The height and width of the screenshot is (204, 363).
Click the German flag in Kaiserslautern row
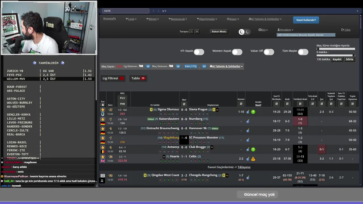pyautogui.click(x=103, y=124)
